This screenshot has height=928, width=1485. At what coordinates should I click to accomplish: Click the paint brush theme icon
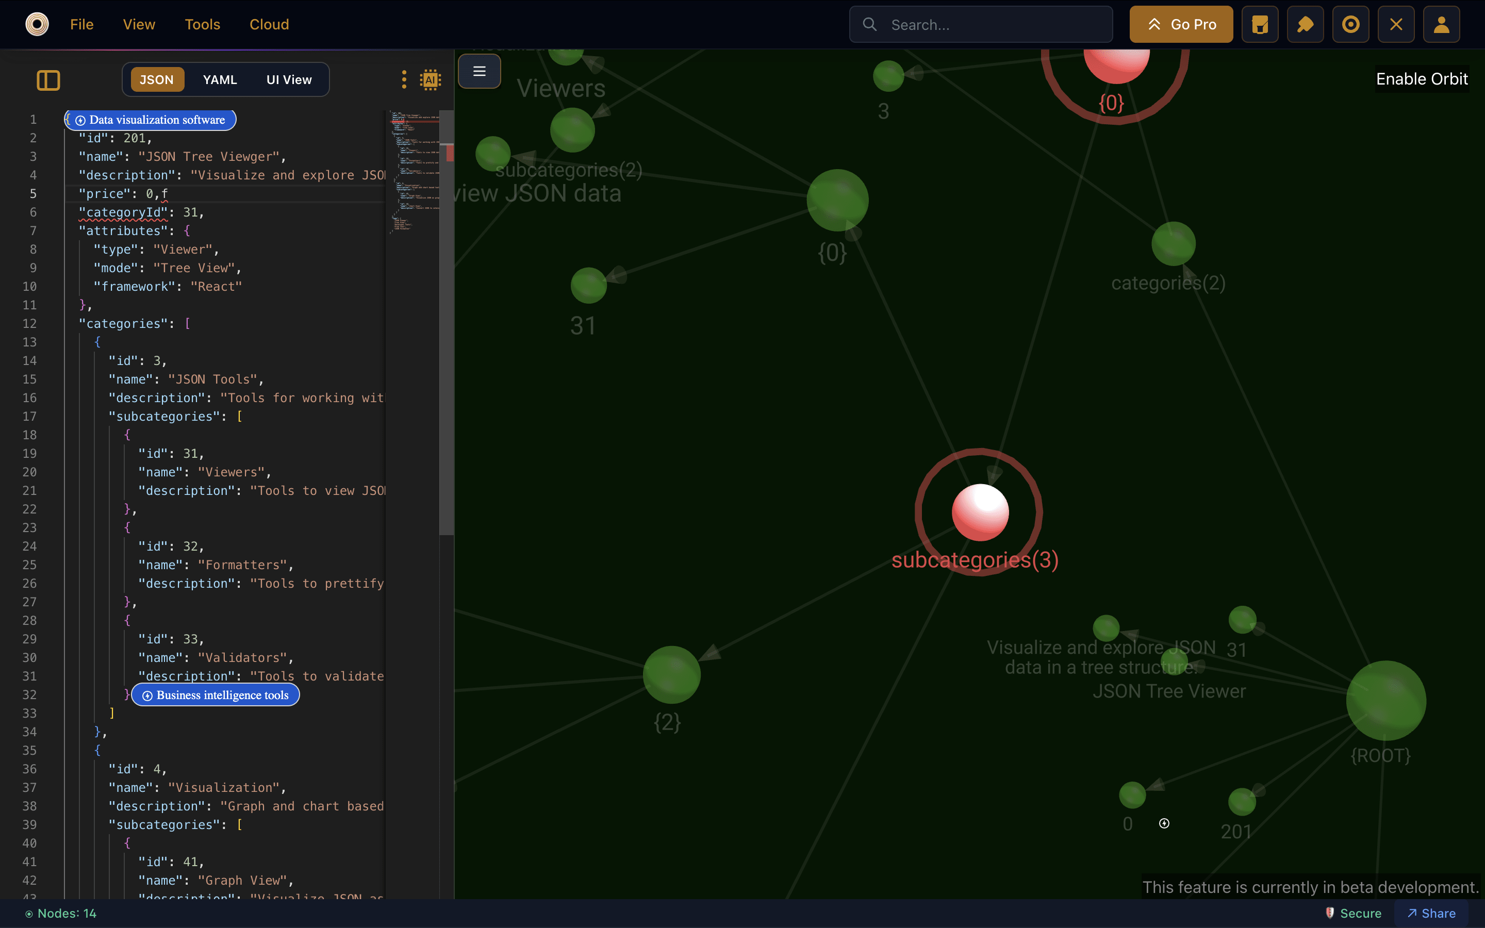(1305, 25)
